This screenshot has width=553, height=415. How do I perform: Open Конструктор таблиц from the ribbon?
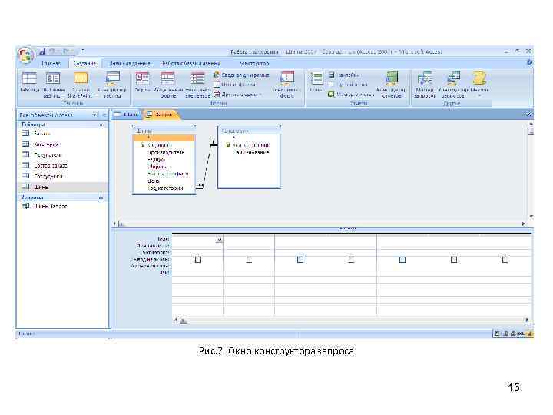click(x=112, y=85)
